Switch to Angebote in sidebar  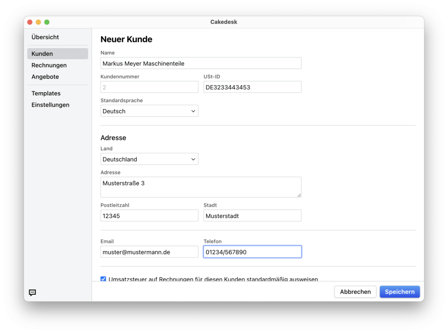(x=45, y=77)
